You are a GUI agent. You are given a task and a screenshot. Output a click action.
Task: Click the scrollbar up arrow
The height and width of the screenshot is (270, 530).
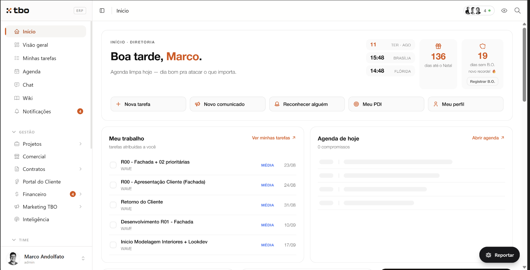(524, 24)
